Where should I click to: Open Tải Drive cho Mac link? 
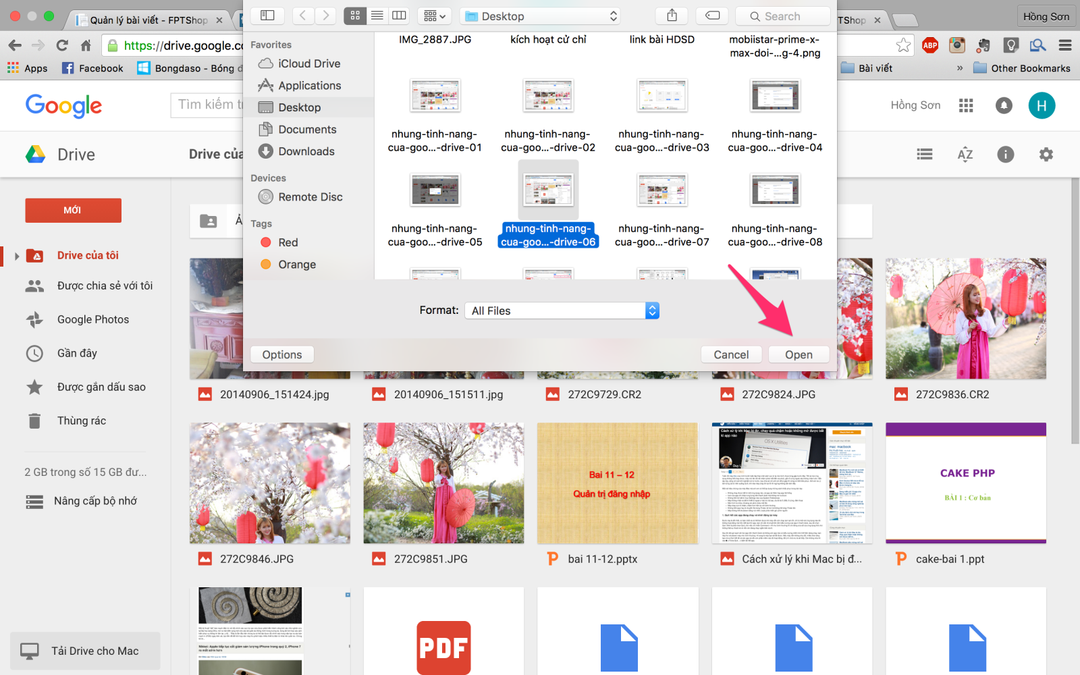(85, 651)
